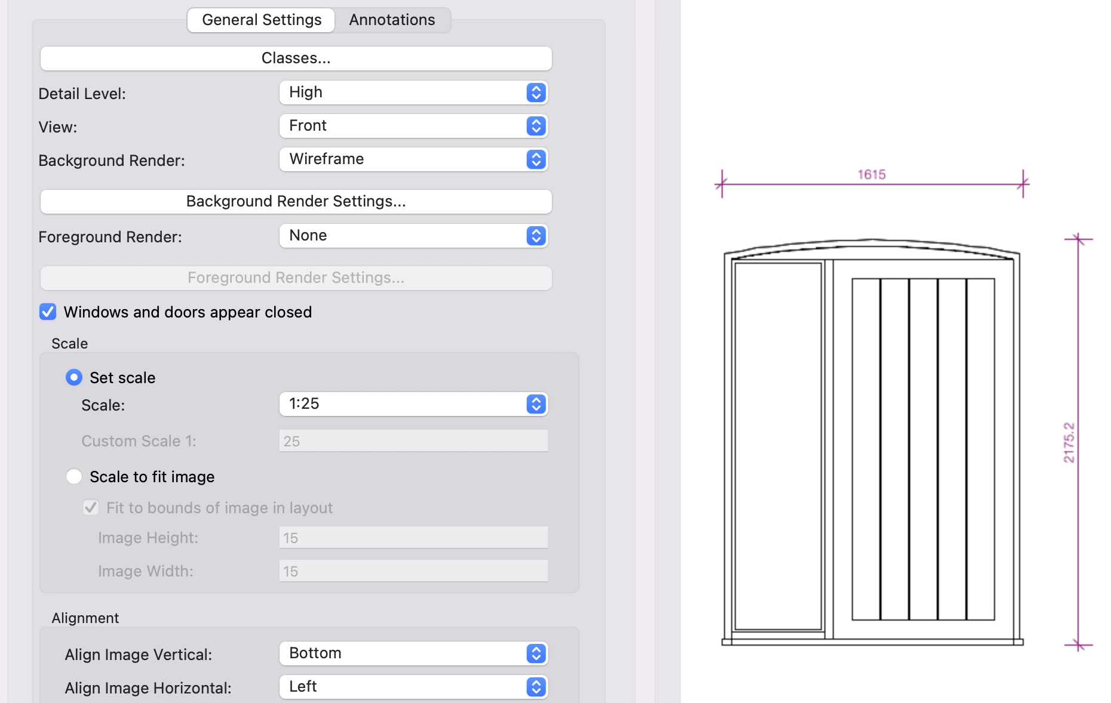
Task: Expand the Background Render Wireframe dropdown
Action: click(413, 159)
